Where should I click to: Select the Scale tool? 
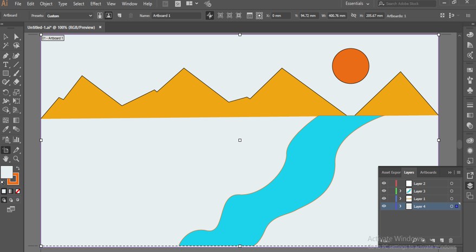pyautogui.click(x=16, y=92)
